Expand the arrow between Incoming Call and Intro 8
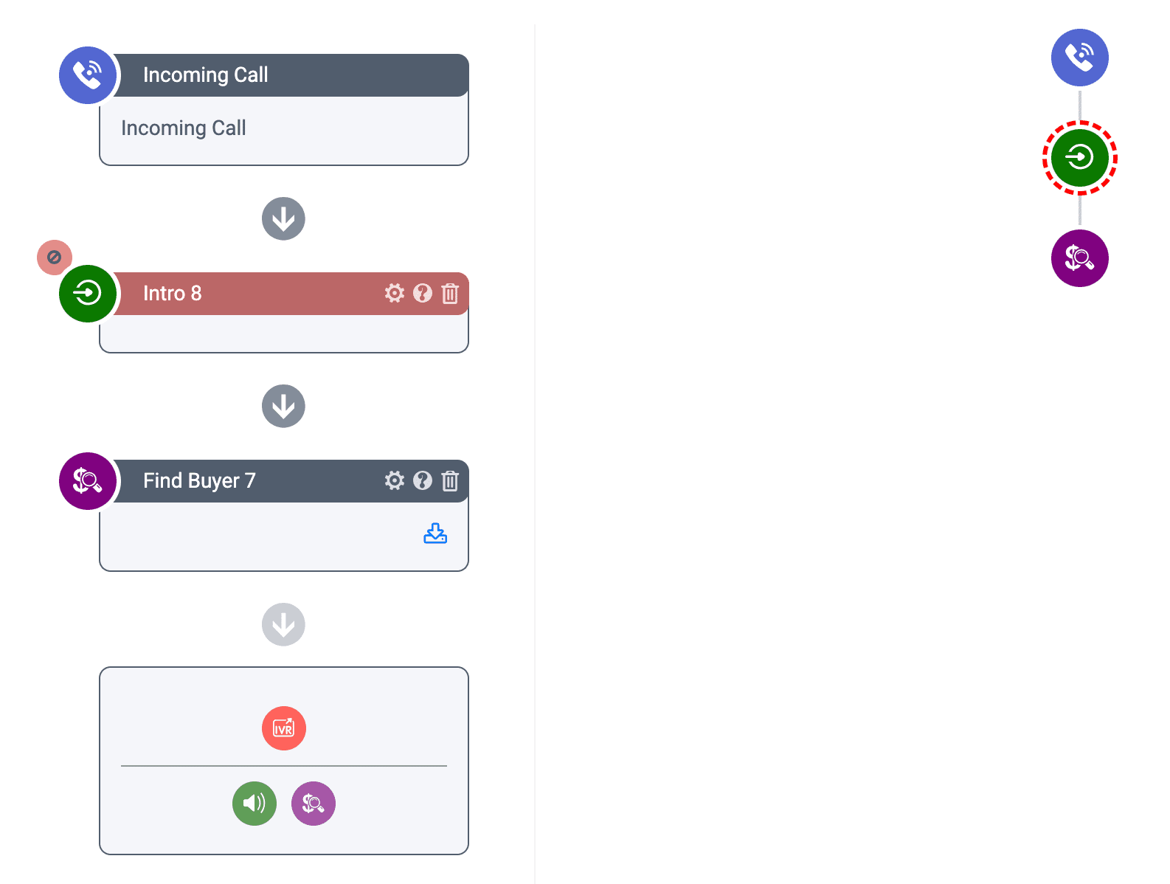 [x=283, y=218]
